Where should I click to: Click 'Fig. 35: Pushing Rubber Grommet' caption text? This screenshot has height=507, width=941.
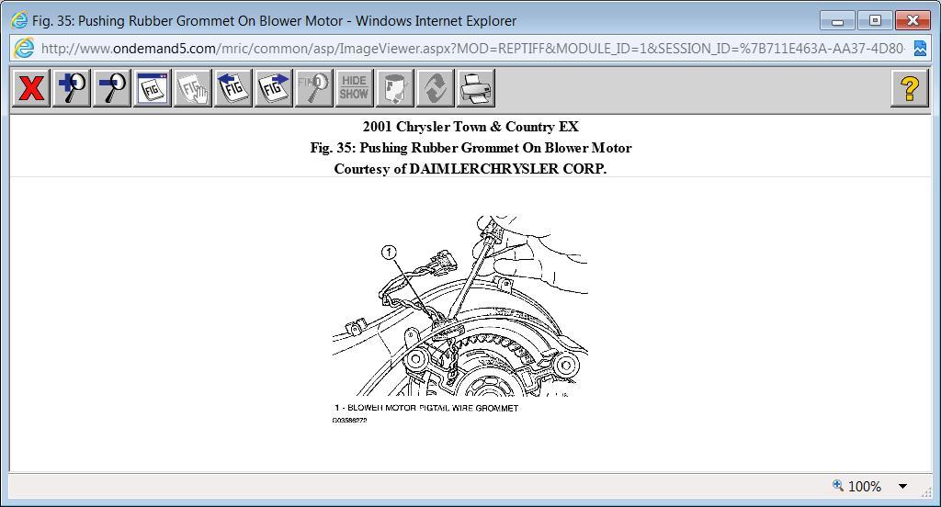click(x=470, y=148)
